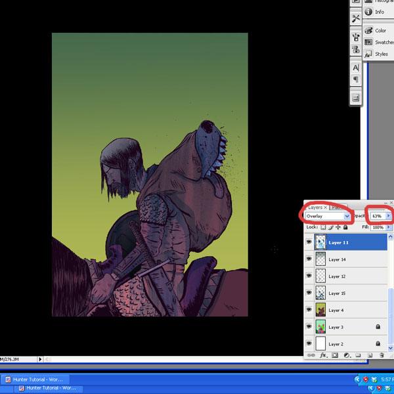Open the Layer Comps panel icon
The image size is (394, 394).
pyautogui.click(x=356, y=98)
